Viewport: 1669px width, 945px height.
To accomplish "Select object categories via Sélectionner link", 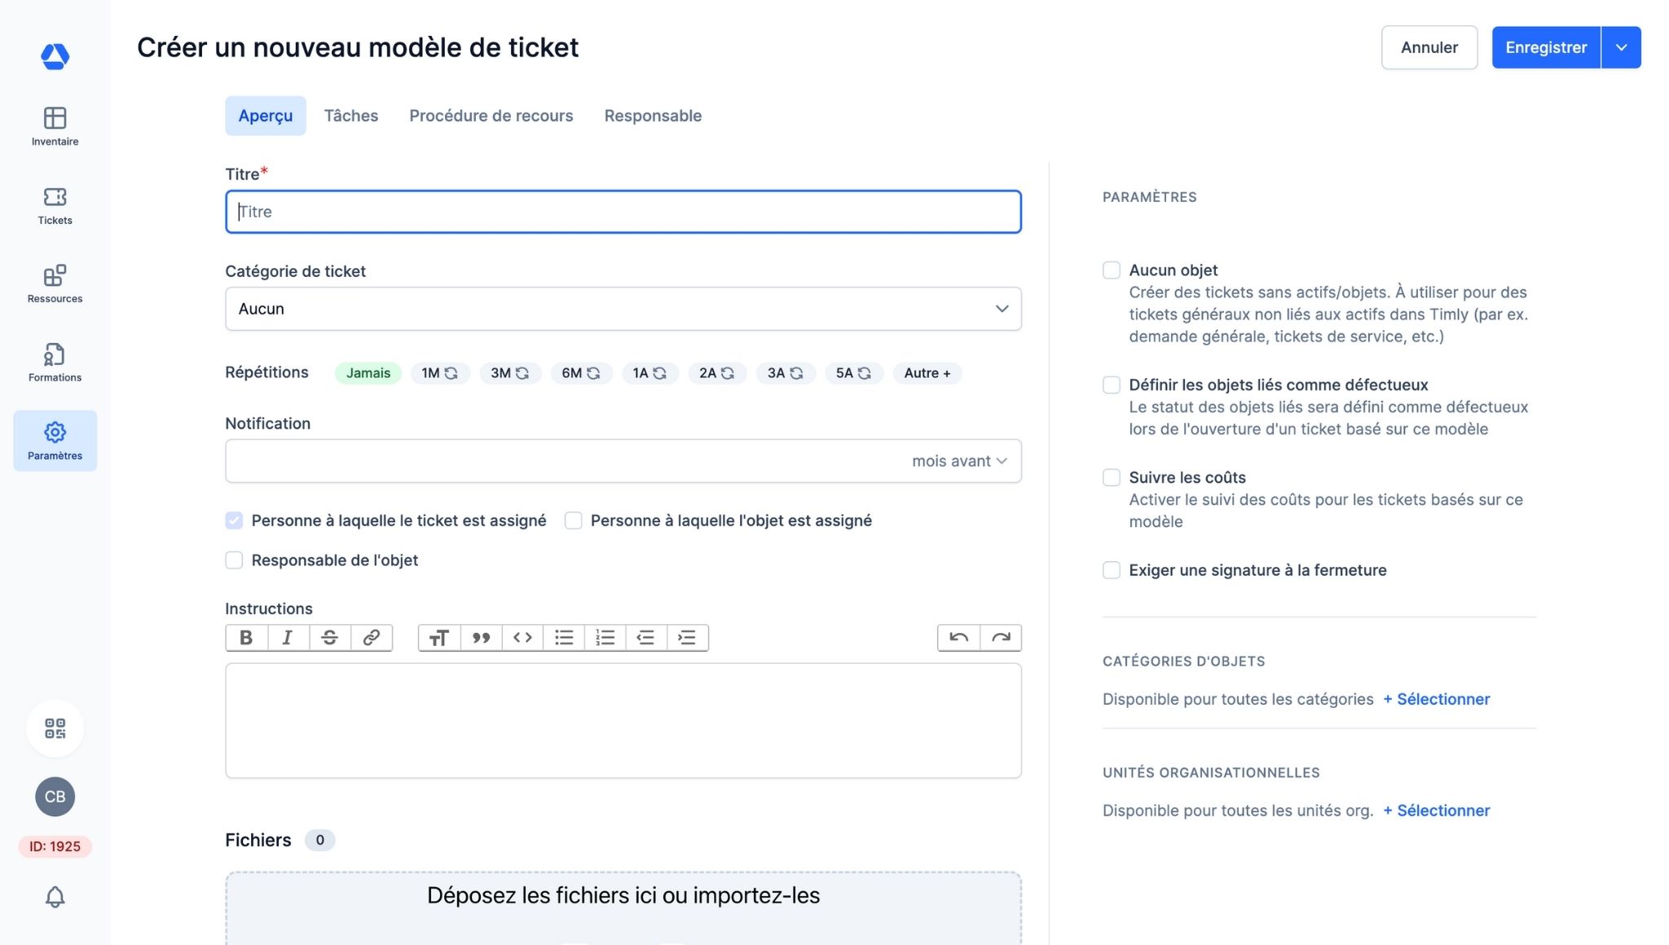I will pyautogui.click(x=1436, y=699).
